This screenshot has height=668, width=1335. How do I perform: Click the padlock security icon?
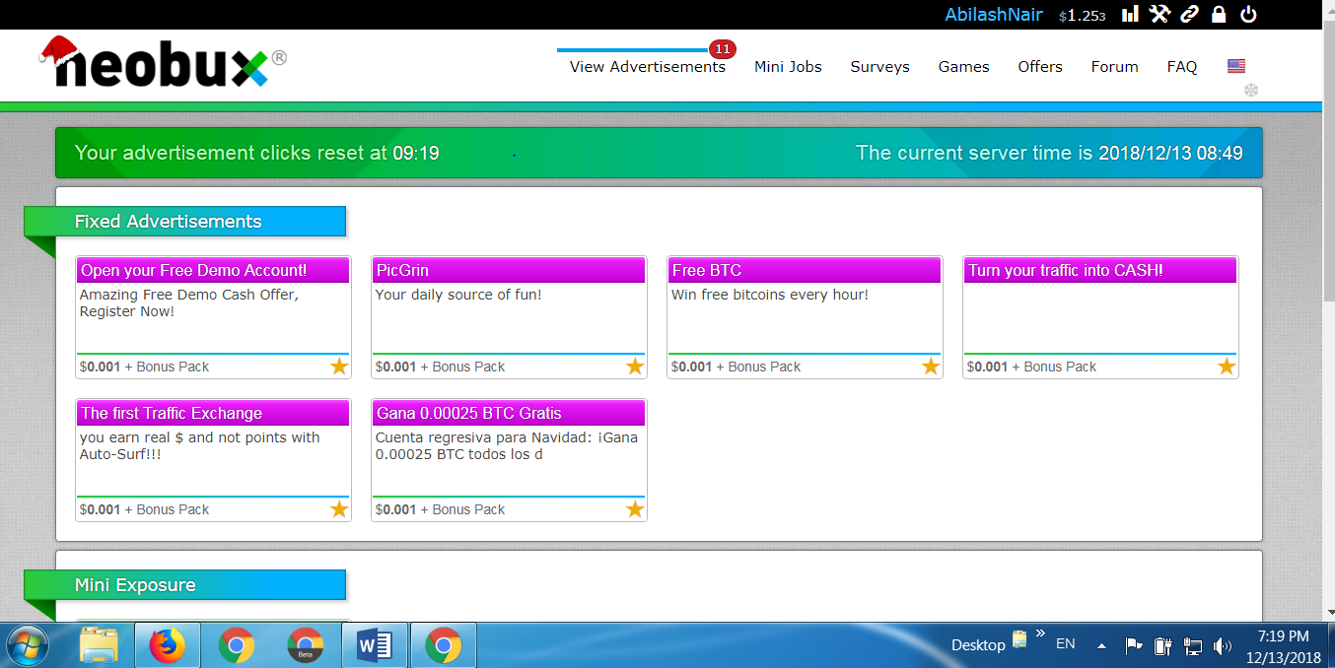click(x=1219, y=14)
